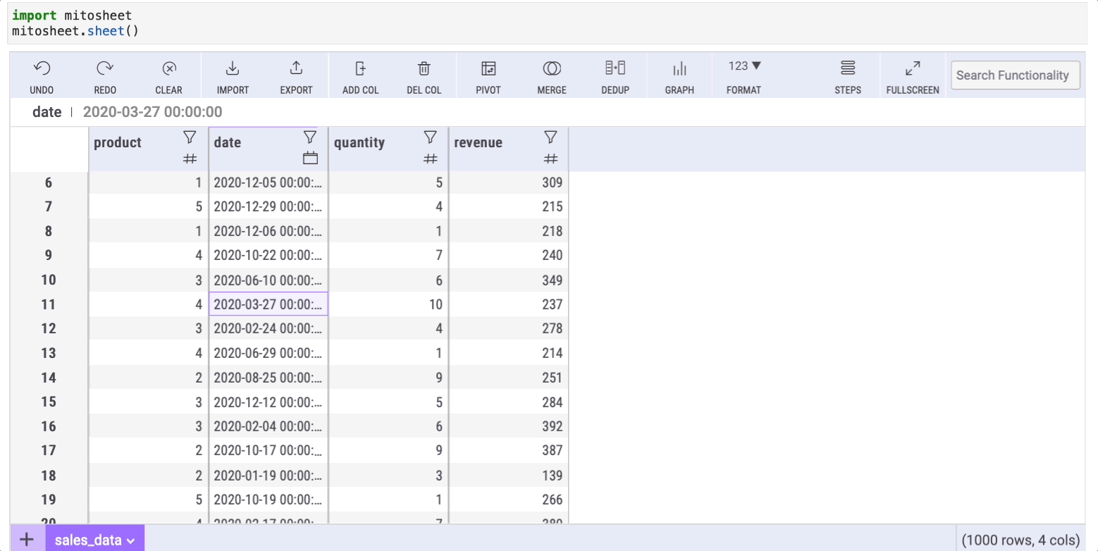Select date cell 2020-08-25 in row 14
Viewport: 1098px width, 551px height.
269,377
